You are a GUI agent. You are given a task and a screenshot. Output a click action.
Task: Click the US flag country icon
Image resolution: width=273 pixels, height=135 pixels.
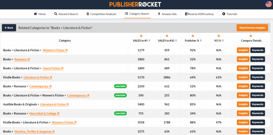click(268, 4)
